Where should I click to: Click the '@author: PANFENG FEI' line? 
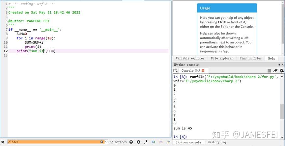[x=29, y=21]
